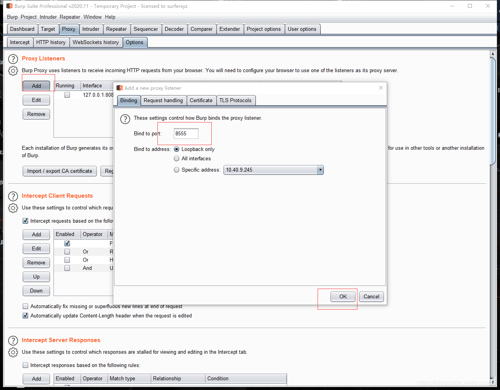
Task: Enable the And operator rule checkbox
Action: coord(67,268)
